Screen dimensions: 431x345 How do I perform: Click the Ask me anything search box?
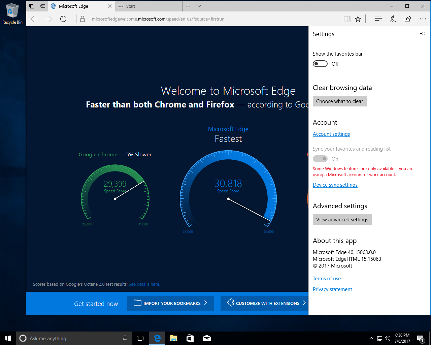pyautogui.click(x=73, y=338)
